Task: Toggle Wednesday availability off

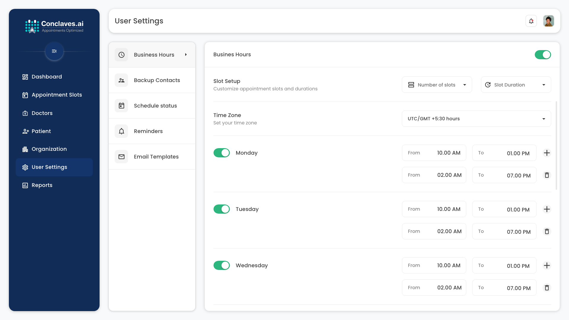Action: coord(222,265)
